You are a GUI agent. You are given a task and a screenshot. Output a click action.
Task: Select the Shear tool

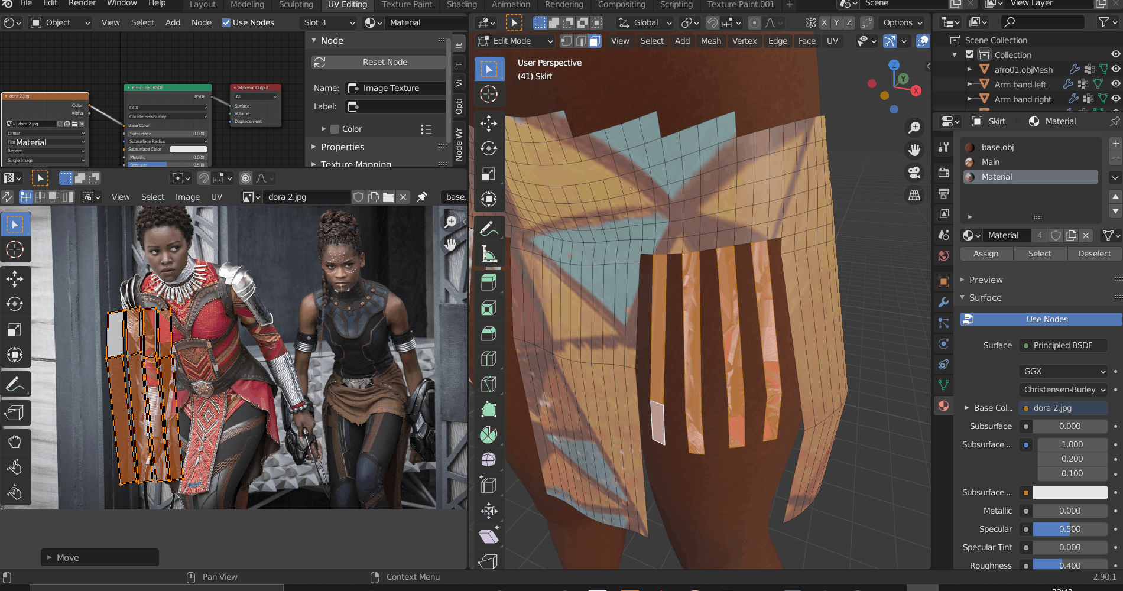(x=489, y=536)
